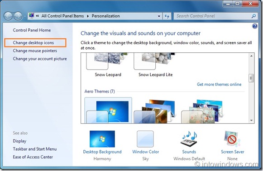Expand the arrow between breadcrumb items
Screen dimensions: 263x171
point(88,16)
